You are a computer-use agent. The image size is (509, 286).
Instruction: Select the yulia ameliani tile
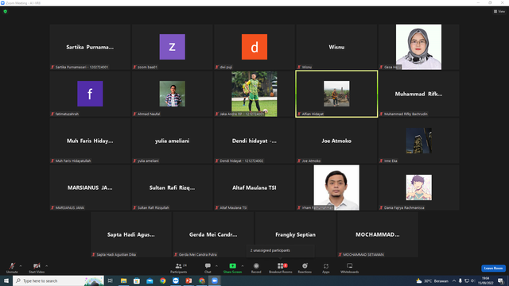click(x=173, y=141)
